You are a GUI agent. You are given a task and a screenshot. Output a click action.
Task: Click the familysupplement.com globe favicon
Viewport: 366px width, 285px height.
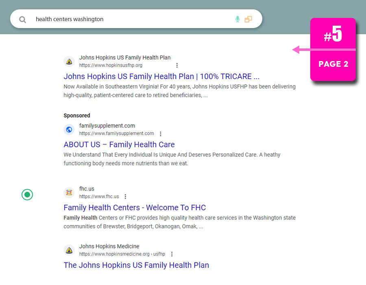tap(69, 129)
